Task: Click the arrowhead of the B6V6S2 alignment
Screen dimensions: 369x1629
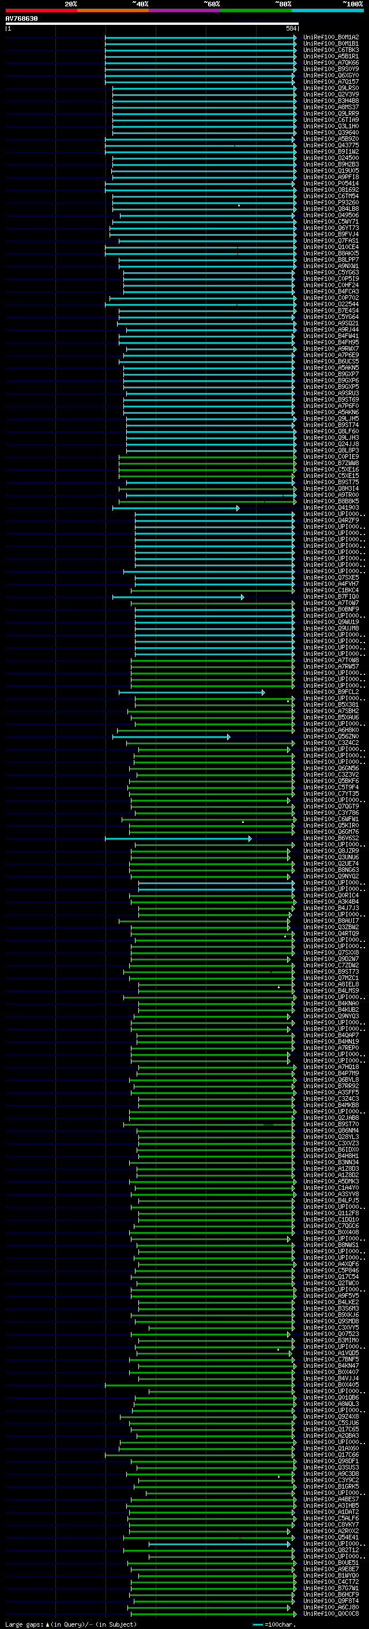Action: click(x=250, y=839)
